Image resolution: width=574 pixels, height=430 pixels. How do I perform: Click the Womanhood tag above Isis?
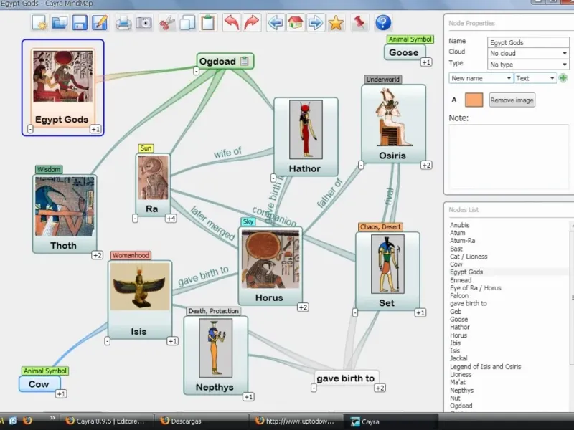(x=131, y=255)
